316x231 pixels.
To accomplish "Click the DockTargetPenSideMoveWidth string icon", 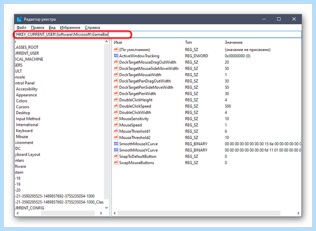I will [x=116, y=87].
